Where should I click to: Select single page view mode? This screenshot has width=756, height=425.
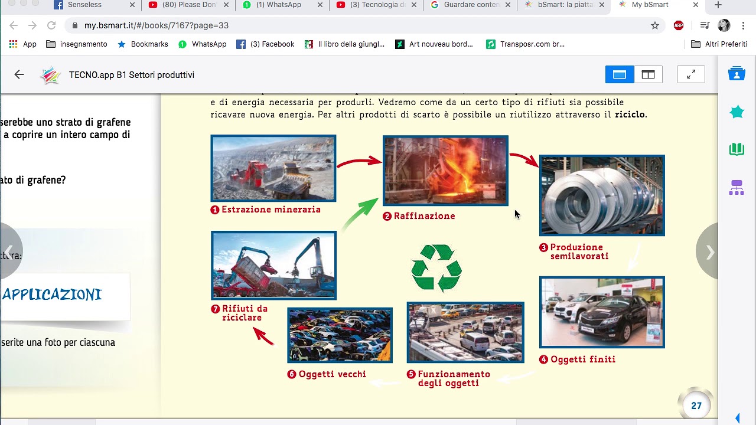tap(620, 74)
